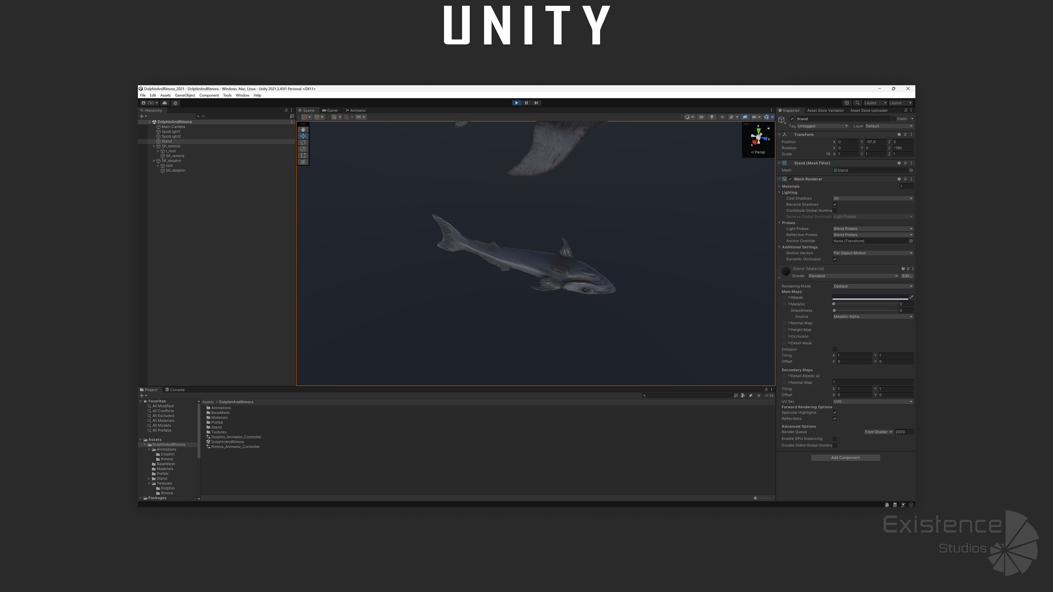
Task: Open the Layers dropdown
Action: (875, 103)
